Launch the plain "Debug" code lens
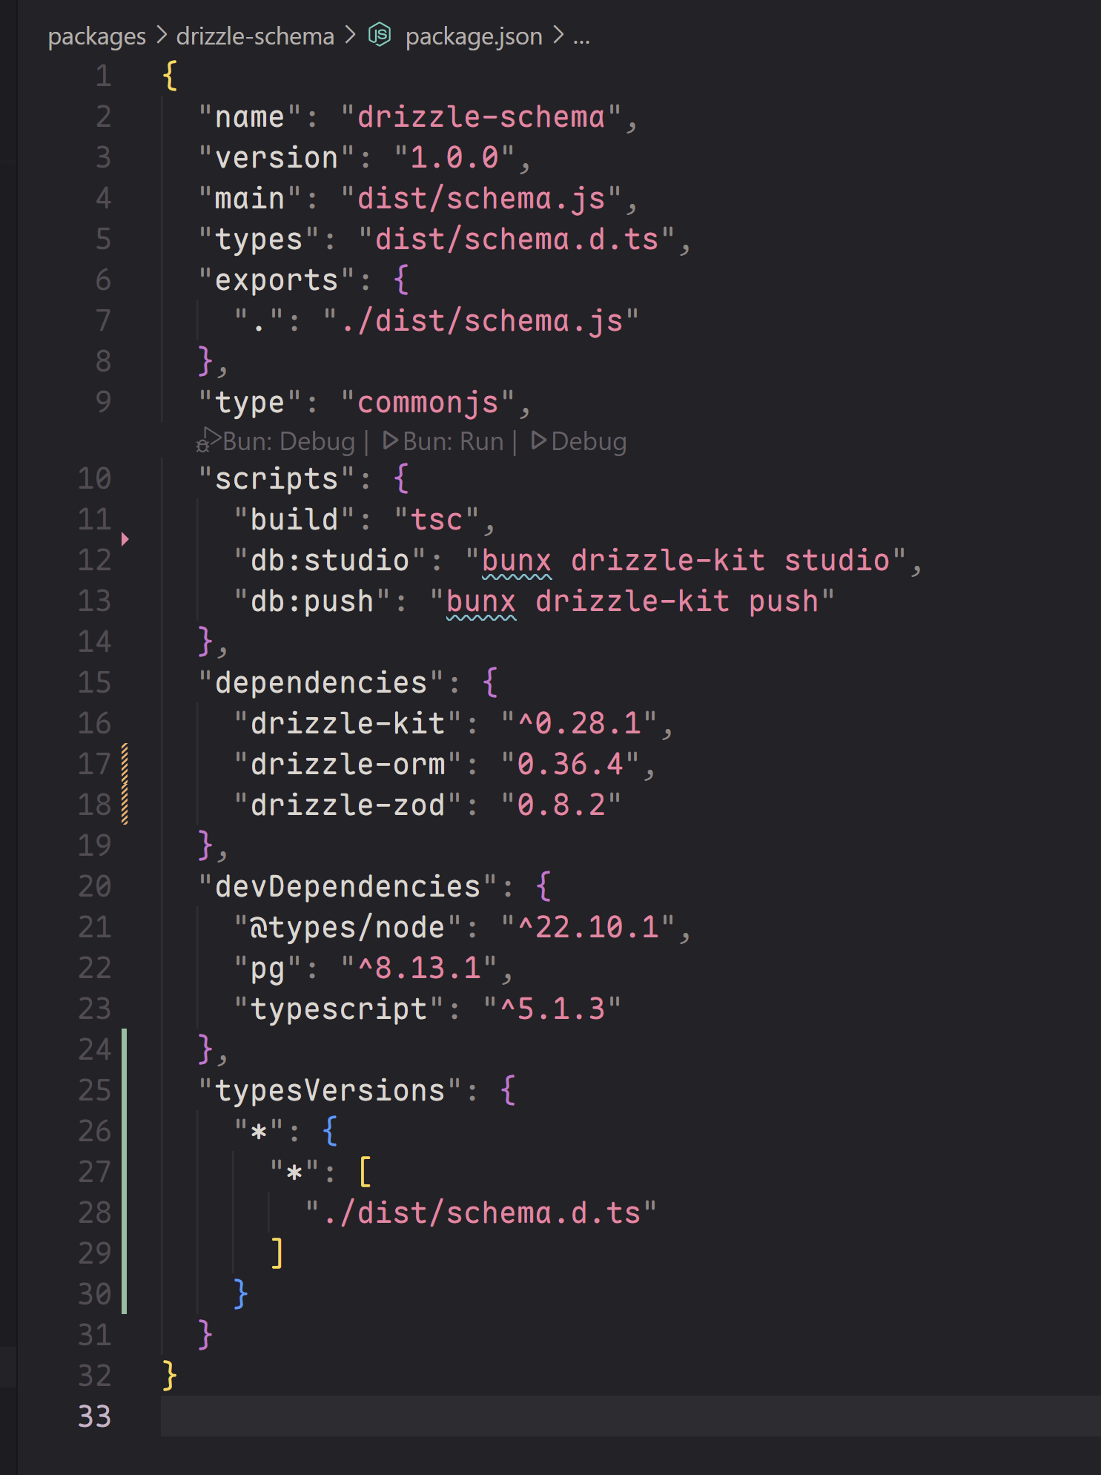The image size is (1101, 1475). pos(589,441)
